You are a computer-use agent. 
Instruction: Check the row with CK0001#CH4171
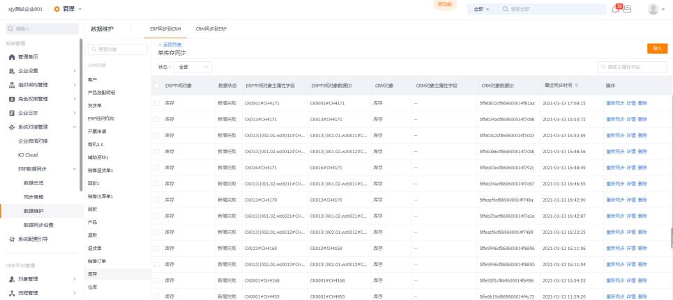point(157,103)
